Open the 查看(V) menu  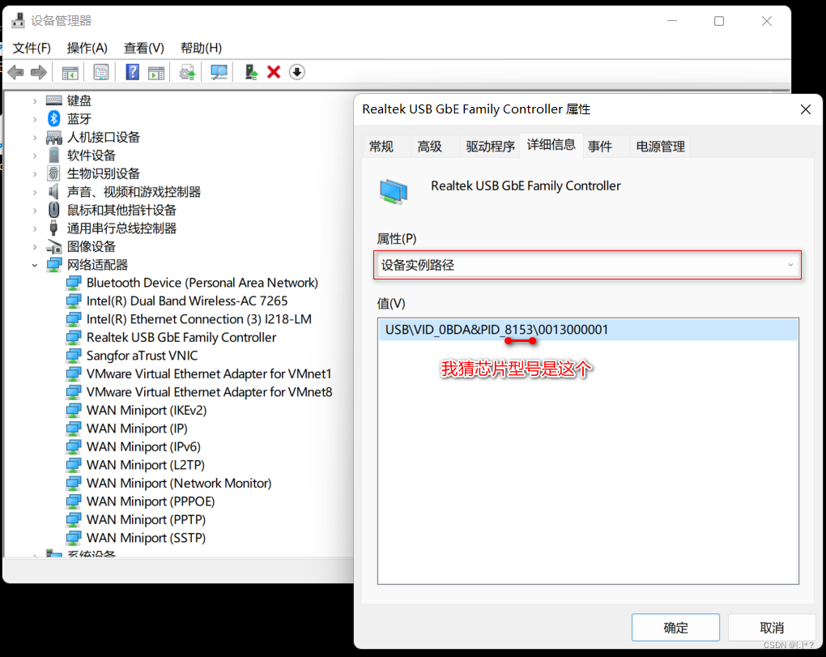coord(144,48)
